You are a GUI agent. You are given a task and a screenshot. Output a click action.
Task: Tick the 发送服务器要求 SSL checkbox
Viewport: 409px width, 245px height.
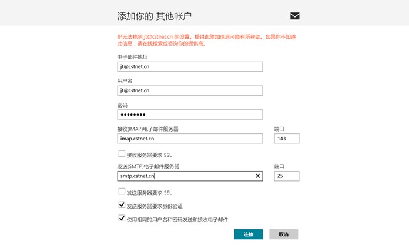click(x=122, y=192)
